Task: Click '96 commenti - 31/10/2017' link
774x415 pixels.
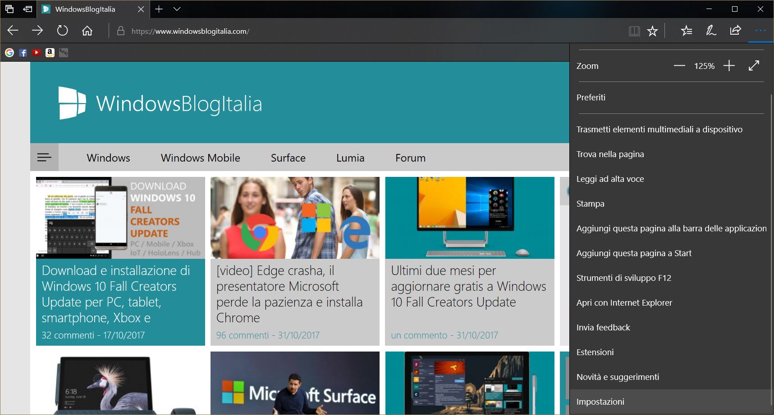Action: coord(268,335)
